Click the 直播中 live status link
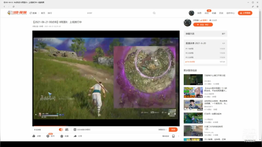 point(204,20)
